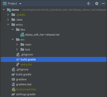The width and height of the screenshot is (107, 97).
Task: Click the Gradle elephant icon beside settings.gradle
Action: pyautogui.click(x=13, y=94)
